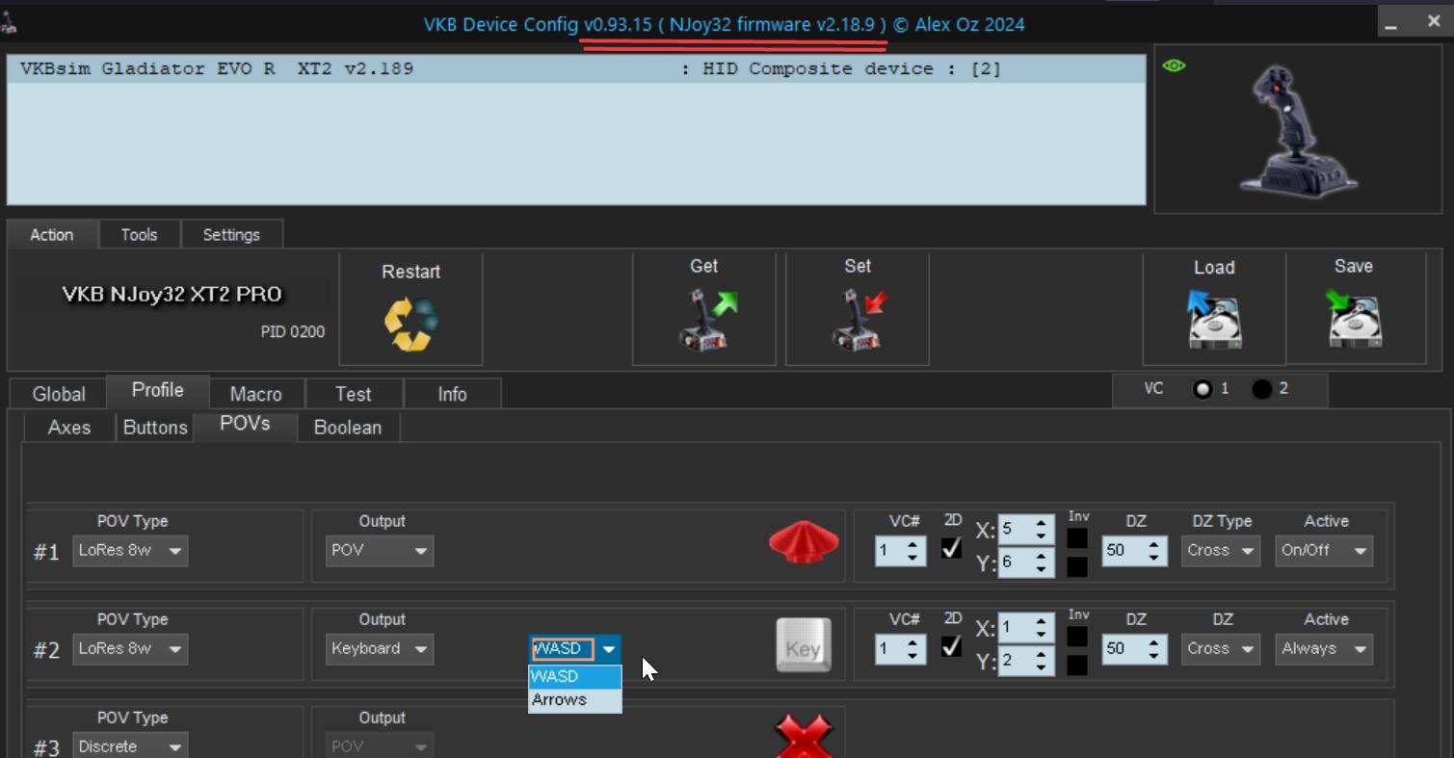The width and height of the screenshot is (1454, 758).
Task: Open the Global tab
Action: pyautogui.click(x=59, y=394)
